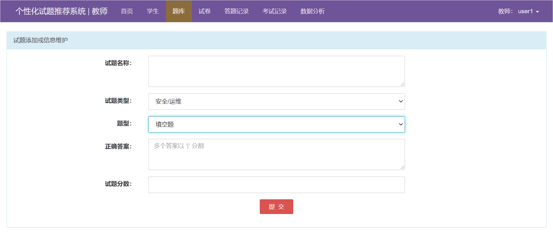Screen dimensions: 553x237
Task: Focus the 正确答案 text area
Action: tap(276, 154)
